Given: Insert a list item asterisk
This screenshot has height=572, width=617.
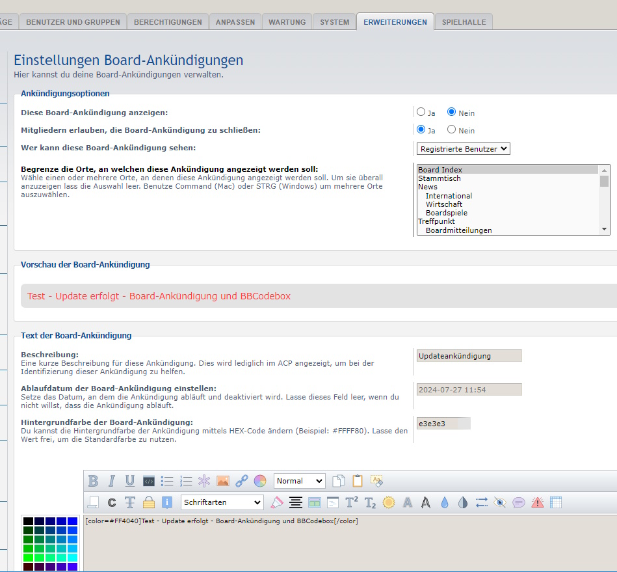Looking at the screenshot, I should pos(204,481).
